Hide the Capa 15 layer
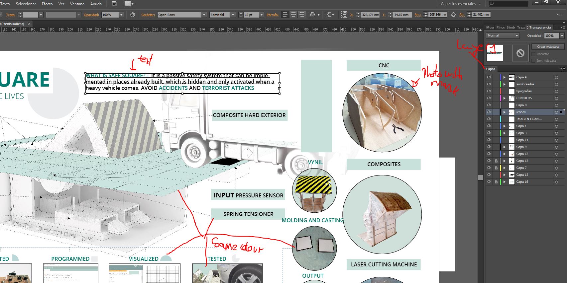 coord(489,175)
